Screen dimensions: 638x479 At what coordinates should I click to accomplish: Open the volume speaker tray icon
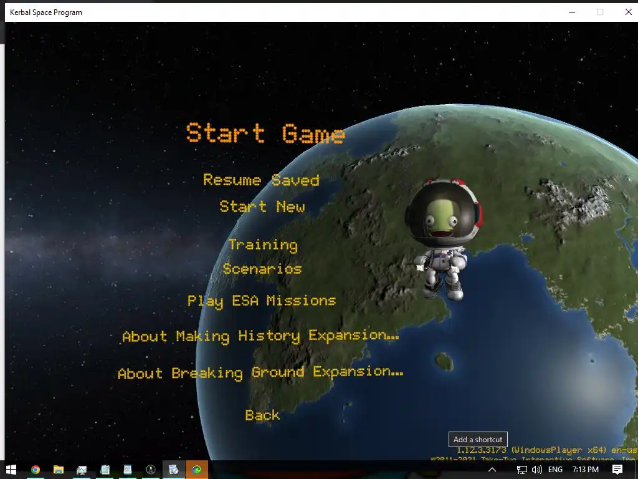pyautogui.click(x=536, y=470)
